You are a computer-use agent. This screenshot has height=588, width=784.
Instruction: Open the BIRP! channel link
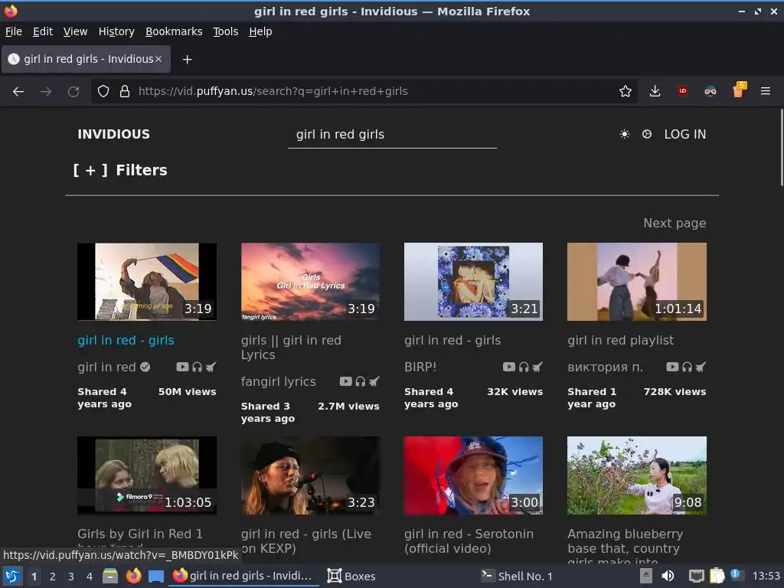click(x=420, y=367)
